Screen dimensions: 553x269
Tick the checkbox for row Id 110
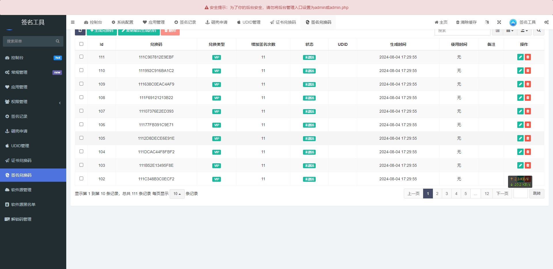(x=81, y=70)
